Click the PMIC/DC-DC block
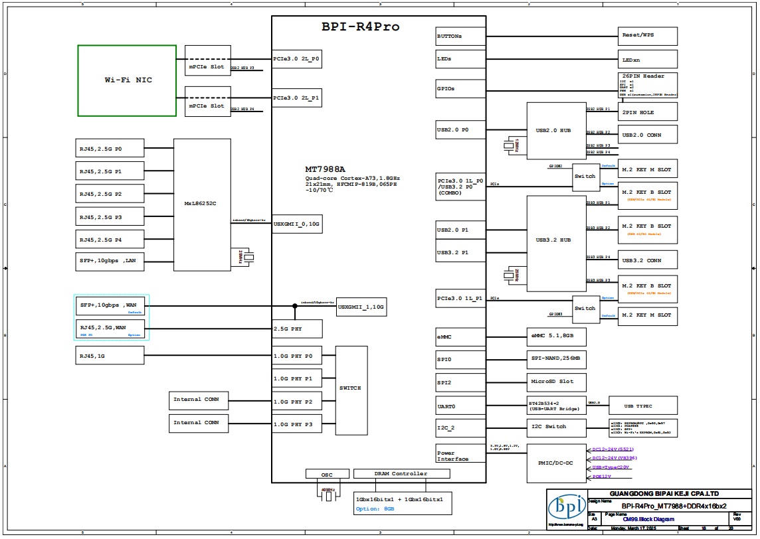Image resolution: width=760 pixels, height=539 pixels. pos(557,463)
